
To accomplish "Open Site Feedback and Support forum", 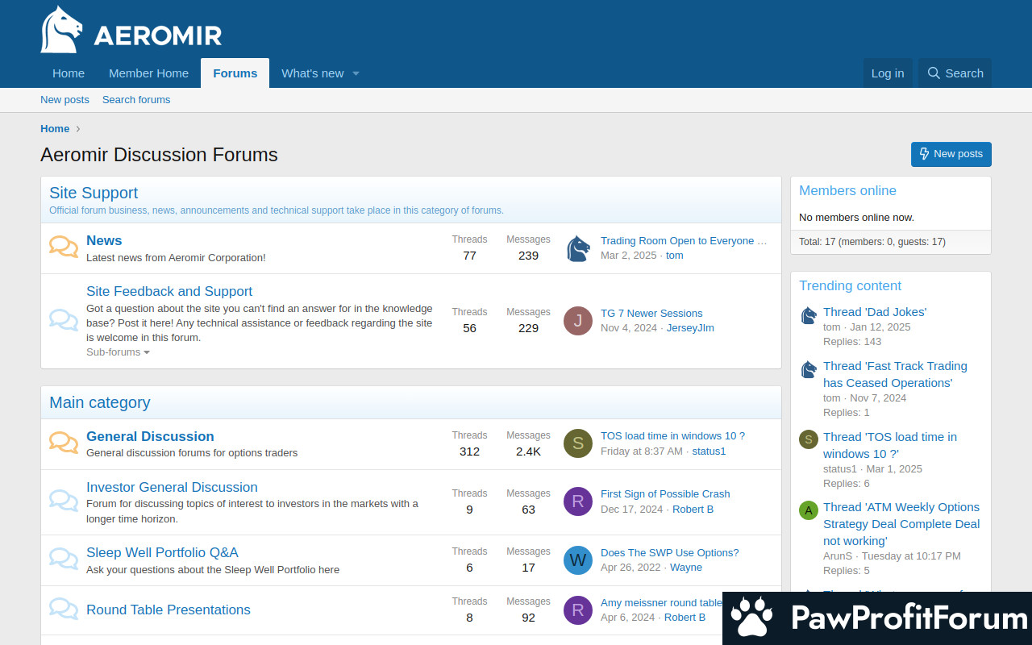I will tap(169, 291).
